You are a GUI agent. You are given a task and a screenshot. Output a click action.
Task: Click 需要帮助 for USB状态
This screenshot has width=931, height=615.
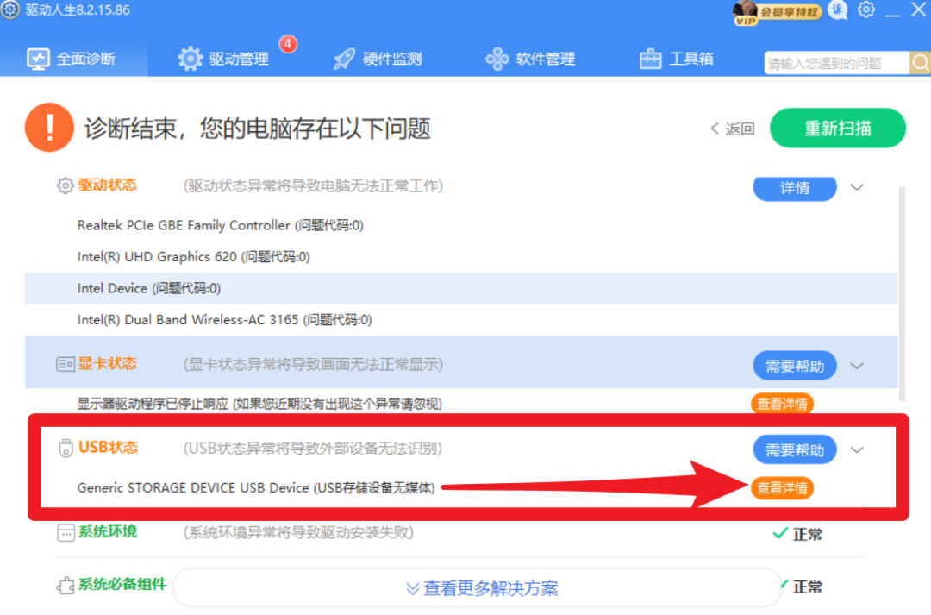[x=795, y=449]
